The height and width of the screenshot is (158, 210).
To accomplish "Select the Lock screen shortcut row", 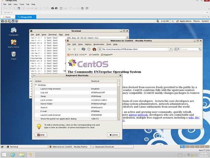I will [76, 100].
